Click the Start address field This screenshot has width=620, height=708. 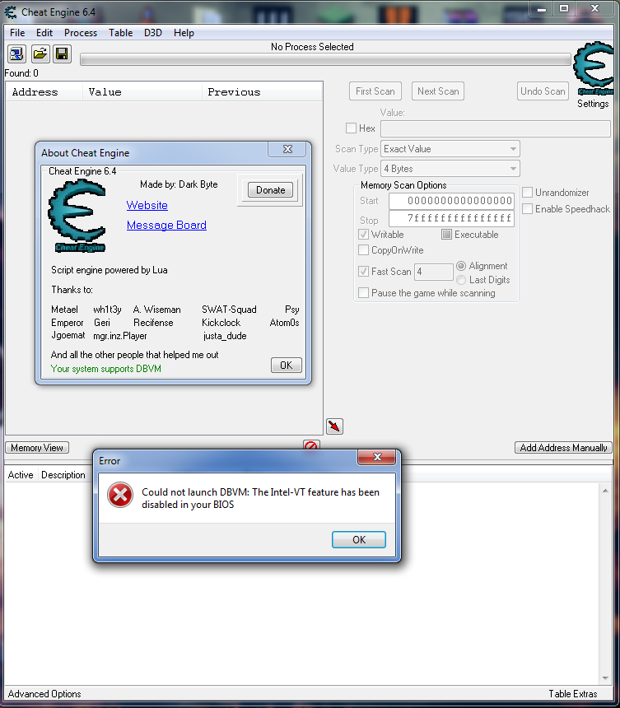(x=451, y=201)
